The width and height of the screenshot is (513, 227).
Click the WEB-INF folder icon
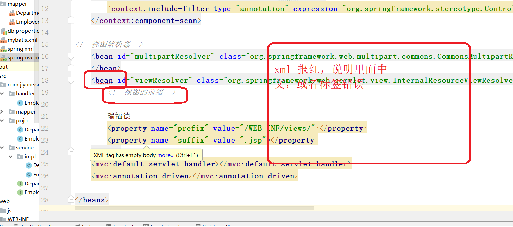coord(3,219)
